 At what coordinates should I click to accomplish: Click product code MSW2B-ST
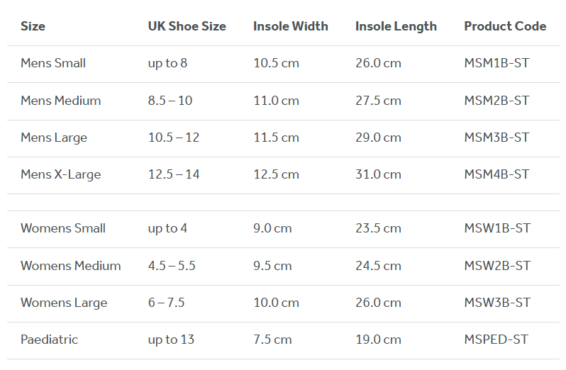tap(497, 266)
